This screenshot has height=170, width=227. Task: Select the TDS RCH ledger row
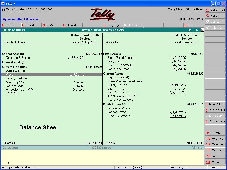click(x=51, y=93)
